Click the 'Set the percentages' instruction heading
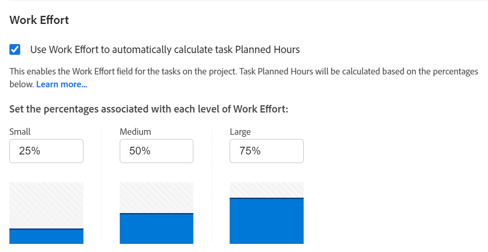This screenshot has height=252, width=488. click(149, 109)
